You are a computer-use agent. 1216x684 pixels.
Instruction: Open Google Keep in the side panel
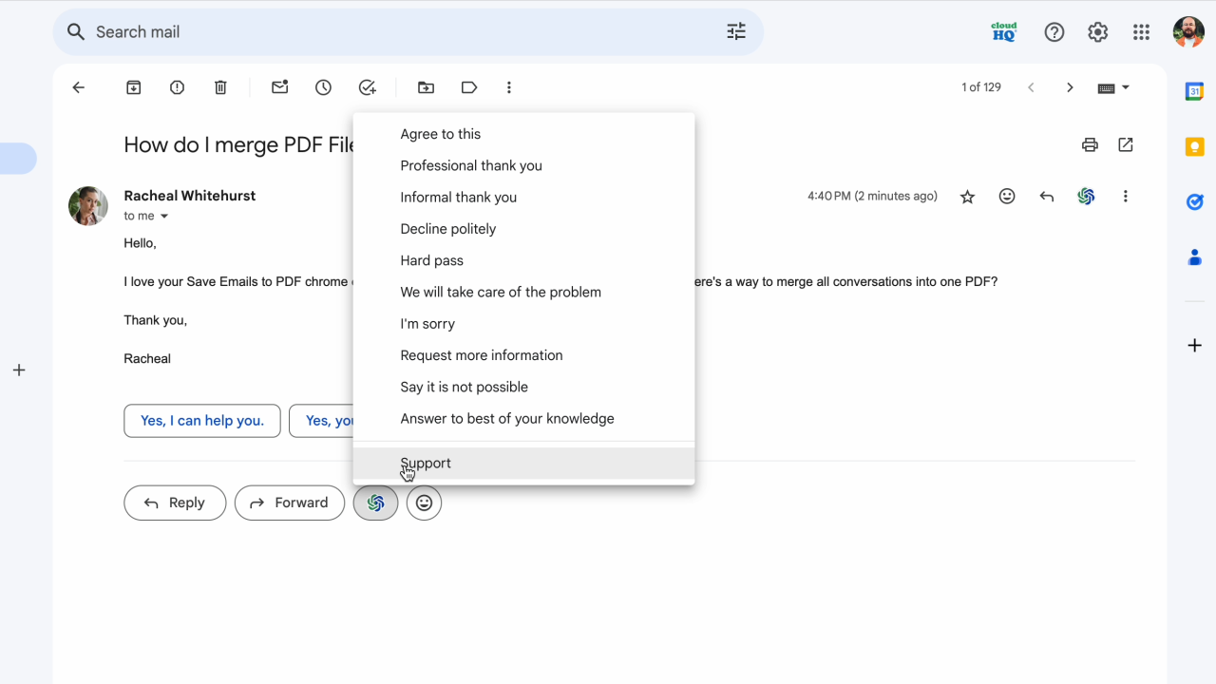1194,147
